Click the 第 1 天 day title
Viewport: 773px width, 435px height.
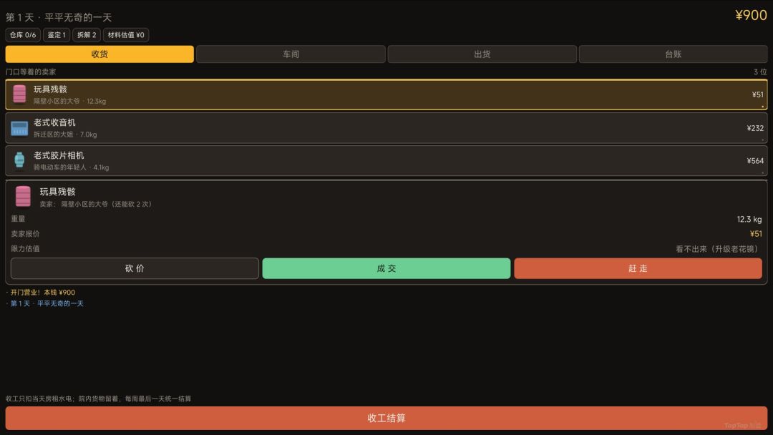click(59, 17)
